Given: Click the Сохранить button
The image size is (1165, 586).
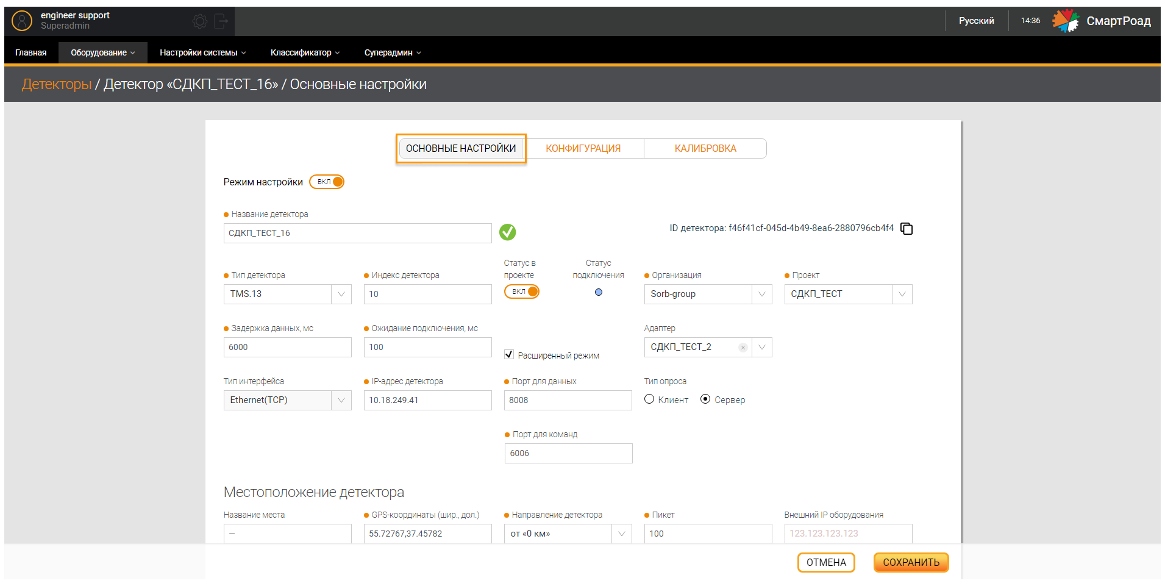Looking at the screenshot, I should (x=911, y=562).
